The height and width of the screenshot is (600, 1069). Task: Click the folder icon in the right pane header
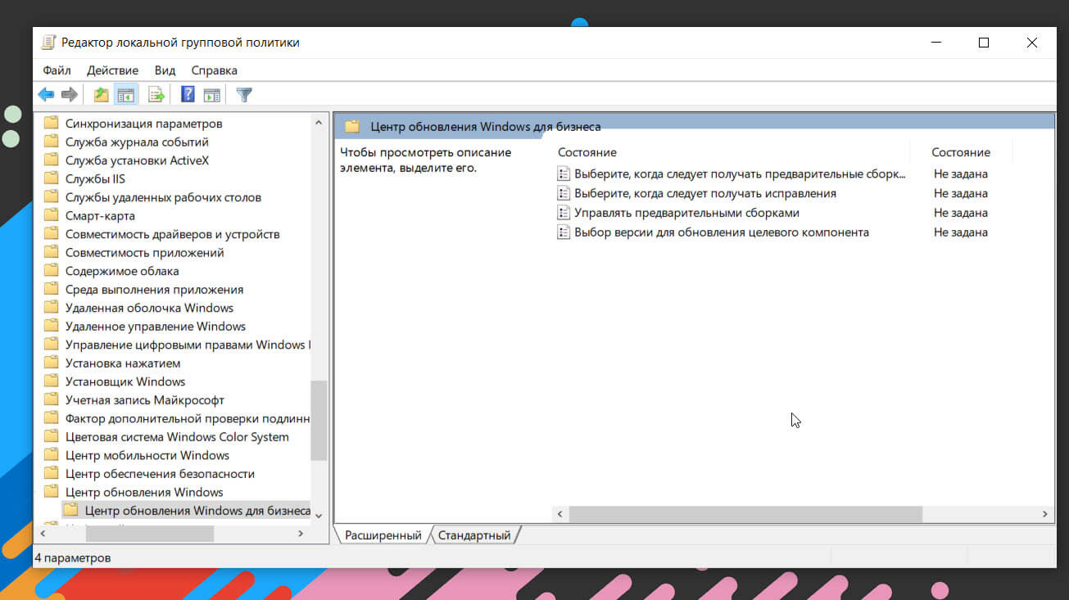tap(352, 126)
